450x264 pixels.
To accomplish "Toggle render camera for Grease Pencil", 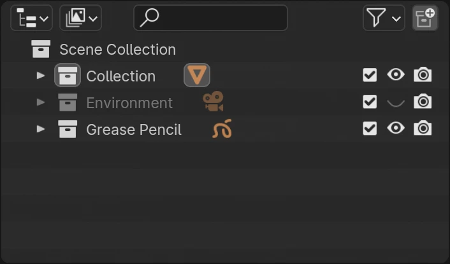I will click(422, 129).
